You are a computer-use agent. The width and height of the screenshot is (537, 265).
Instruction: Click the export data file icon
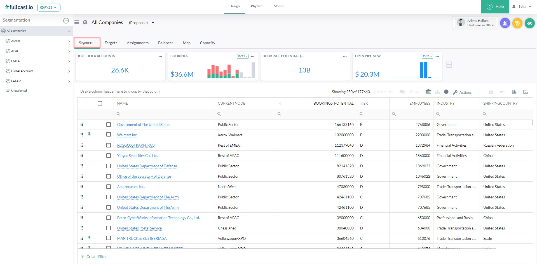coord(514,92)
